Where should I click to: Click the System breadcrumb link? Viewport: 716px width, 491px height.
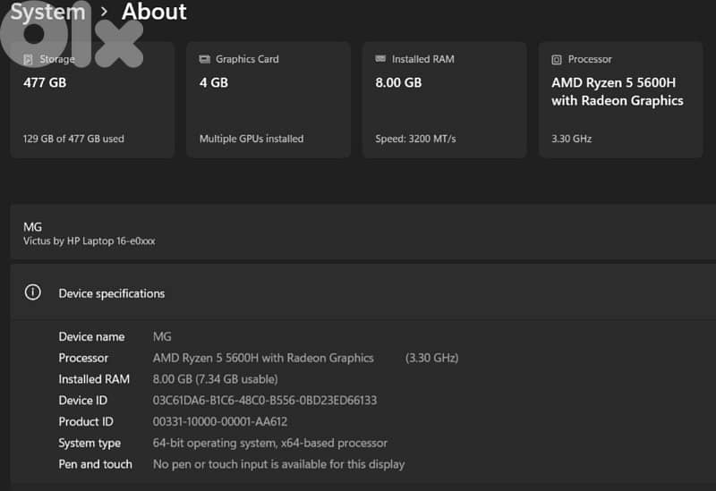[48, 12]
